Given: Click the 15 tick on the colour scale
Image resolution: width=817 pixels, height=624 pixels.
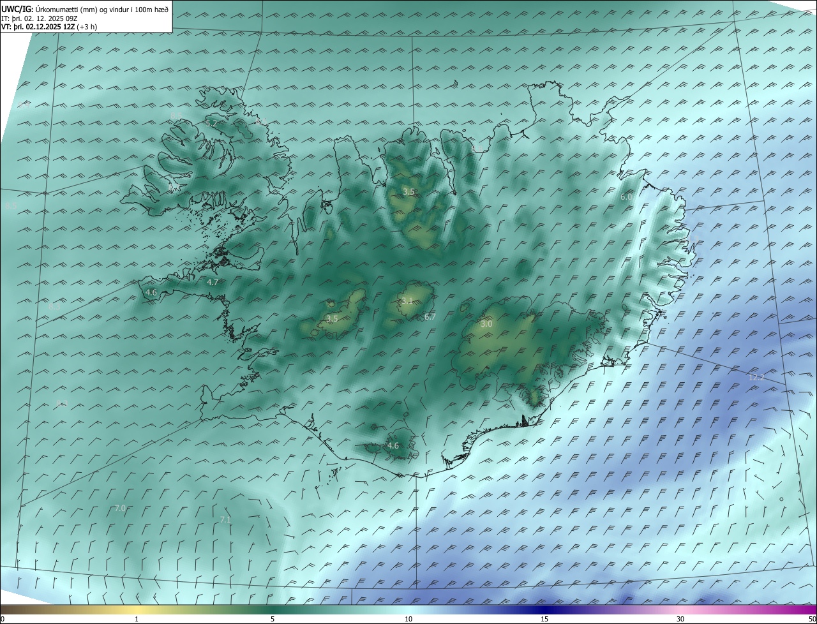Looking at the screenshot, I should coord(544,619).
